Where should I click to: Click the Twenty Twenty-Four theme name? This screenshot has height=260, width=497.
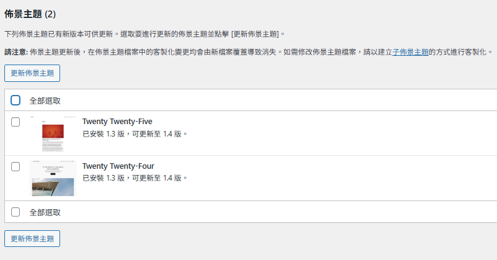tap(118, 166)
